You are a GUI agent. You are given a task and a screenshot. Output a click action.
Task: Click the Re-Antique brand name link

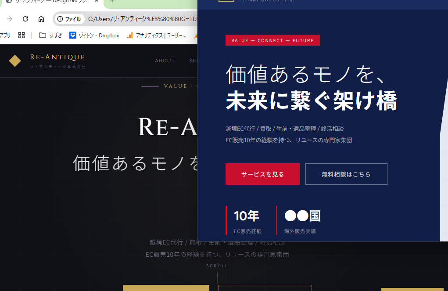57,57
